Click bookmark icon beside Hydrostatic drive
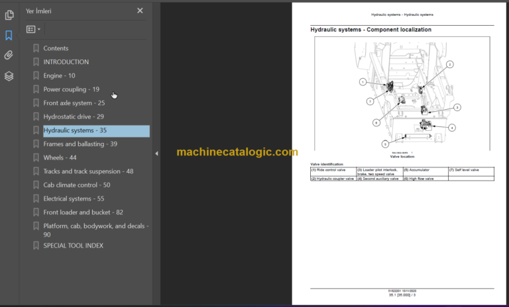This screenshot has height=307, width=509. point(36,116)
